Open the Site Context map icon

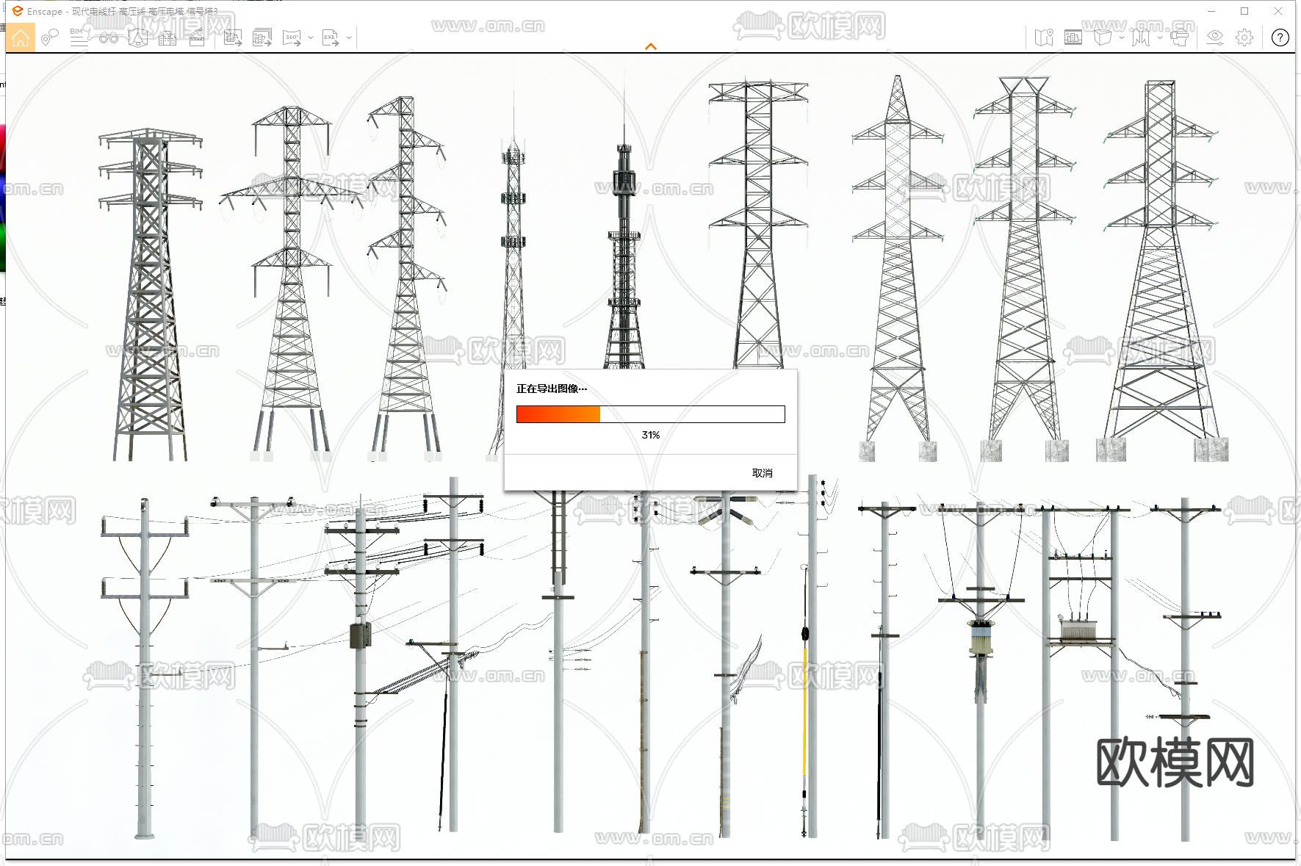1044,37
